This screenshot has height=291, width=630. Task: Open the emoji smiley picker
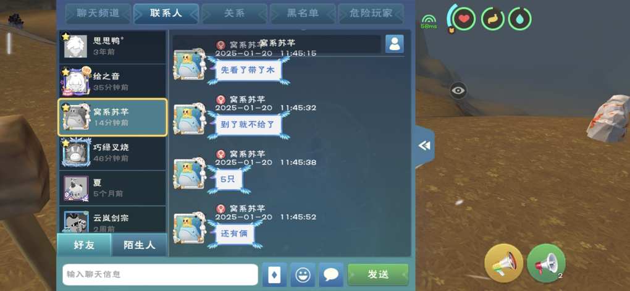303,275
